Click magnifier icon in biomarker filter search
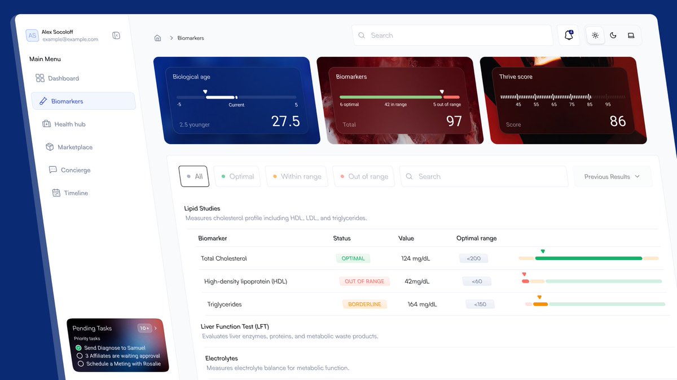677x380 pixels. click(x=410, y=176)
